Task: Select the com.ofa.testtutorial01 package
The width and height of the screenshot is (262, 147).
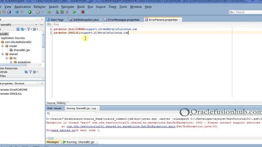Action: [x=18, y=42]
